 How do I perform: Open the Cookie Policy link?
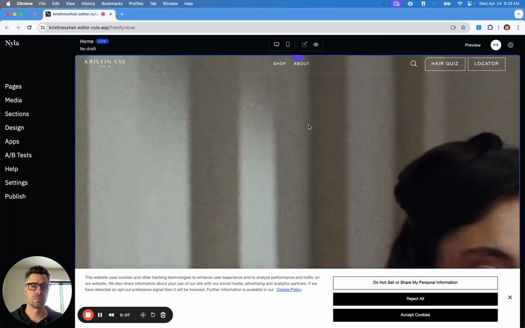[x=289, y=289]
